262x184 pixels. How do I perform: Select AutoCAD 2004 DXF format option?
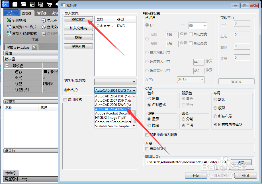point(113,96)
